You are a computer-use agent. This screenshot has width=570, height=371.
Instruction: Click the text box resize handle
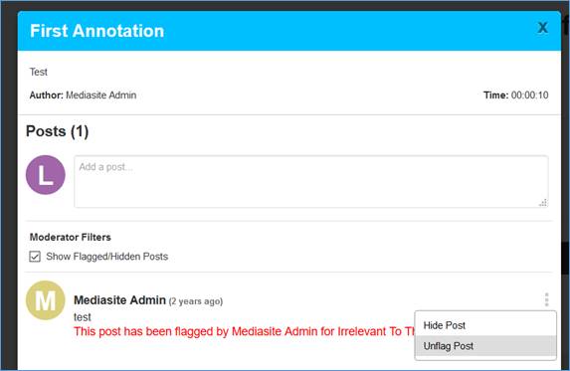543,203
